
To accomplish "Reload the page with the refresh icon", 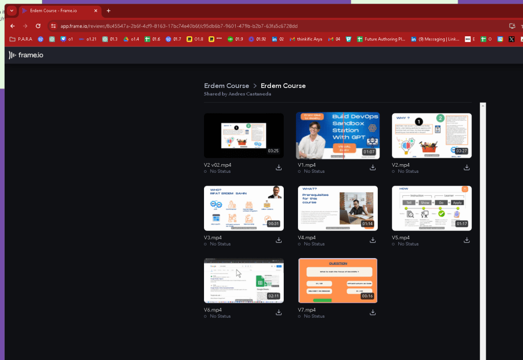I will (38, 26).
